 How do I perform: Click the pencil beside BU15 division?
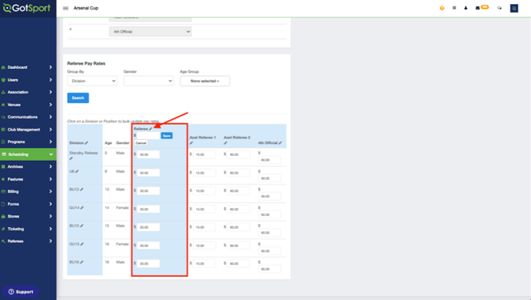[x=82, y=226]
